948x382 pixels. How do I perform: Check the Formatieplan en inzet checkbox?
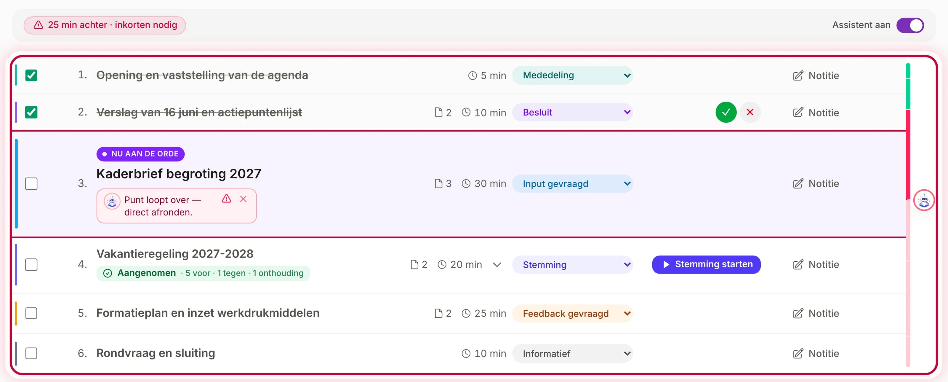(x=31, y=313)
